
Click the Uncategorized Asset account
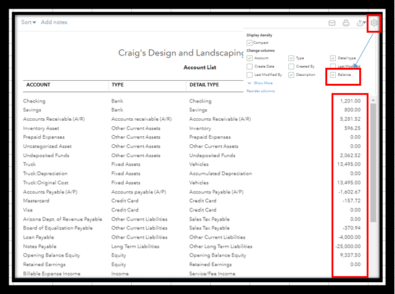click(x=47, y=146)
